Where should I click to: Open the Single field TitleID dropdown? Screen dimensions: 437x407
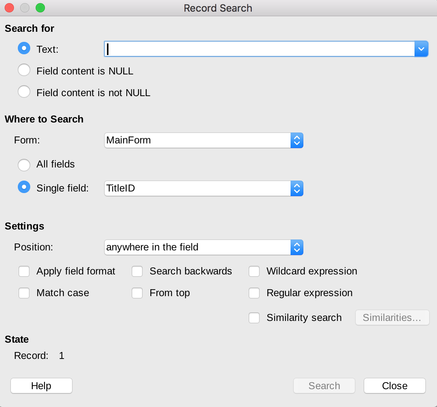coord(203,188)
